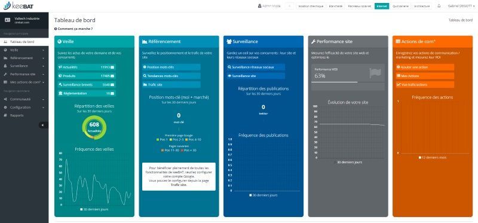Open the notifications bell icon
The width and height of the screenshot is (478, 223).
(x=439, y=6)
